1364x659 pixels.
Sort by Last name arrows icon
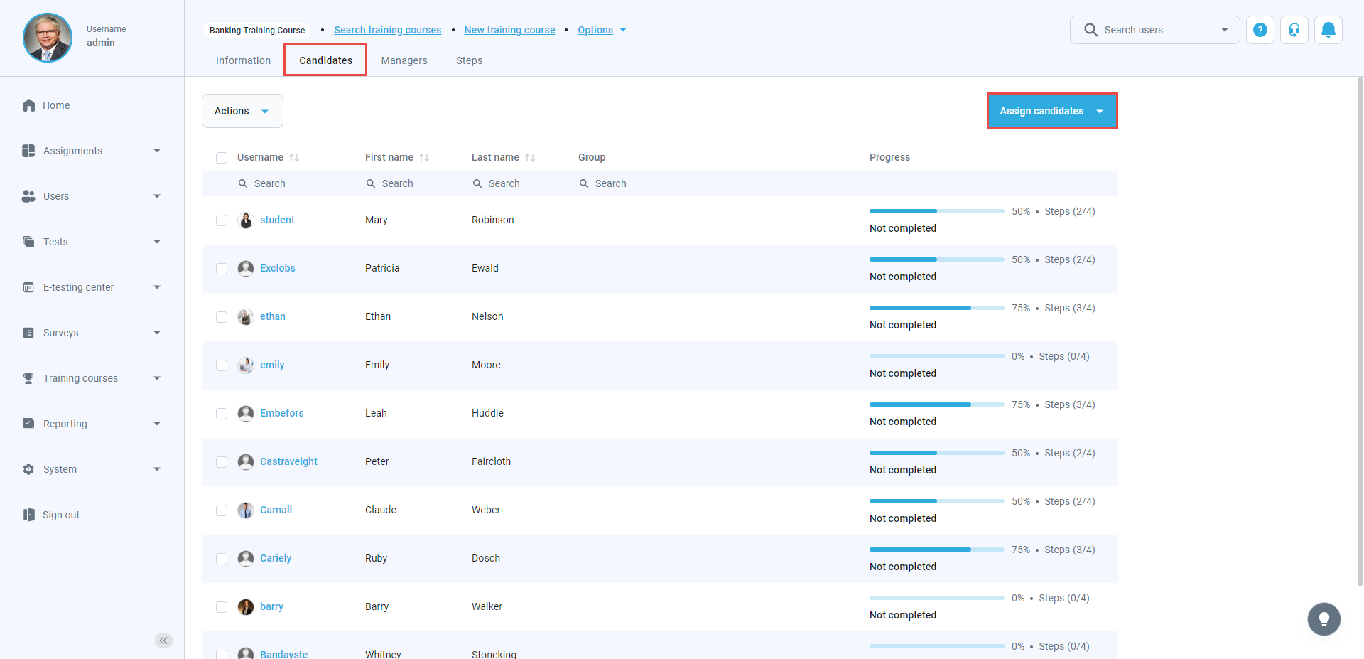[x=530, y=158]
